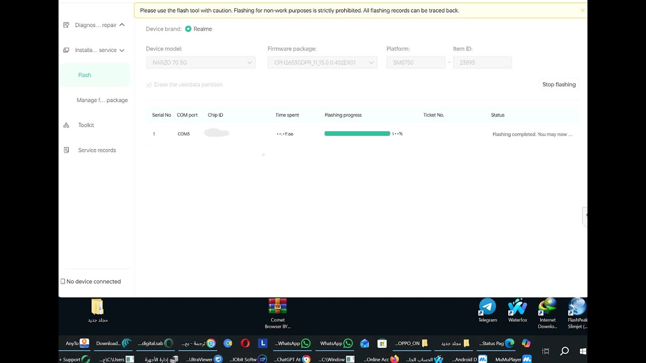Viewport: 646px width, 363px height.
Task: Click the Flashing progress column header
Action: coord(343,115)
